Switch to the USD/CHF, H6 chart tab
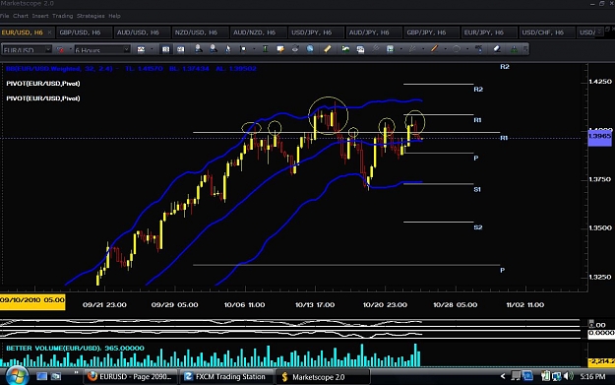The width and height of the screenshot is (615, 385). pyautogui.click(x=547, y=32)
